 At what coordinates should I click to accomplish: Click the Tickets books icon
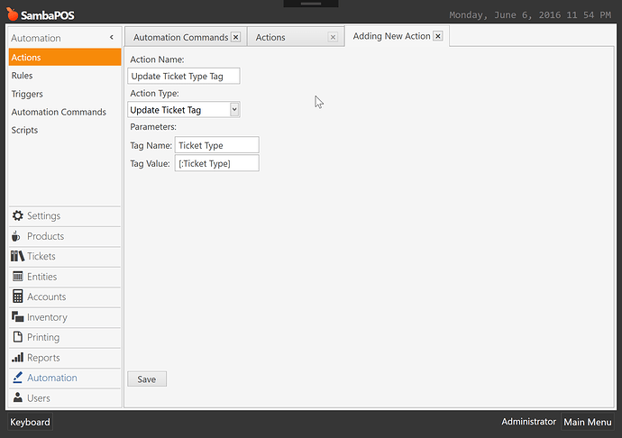coord(17,256)
